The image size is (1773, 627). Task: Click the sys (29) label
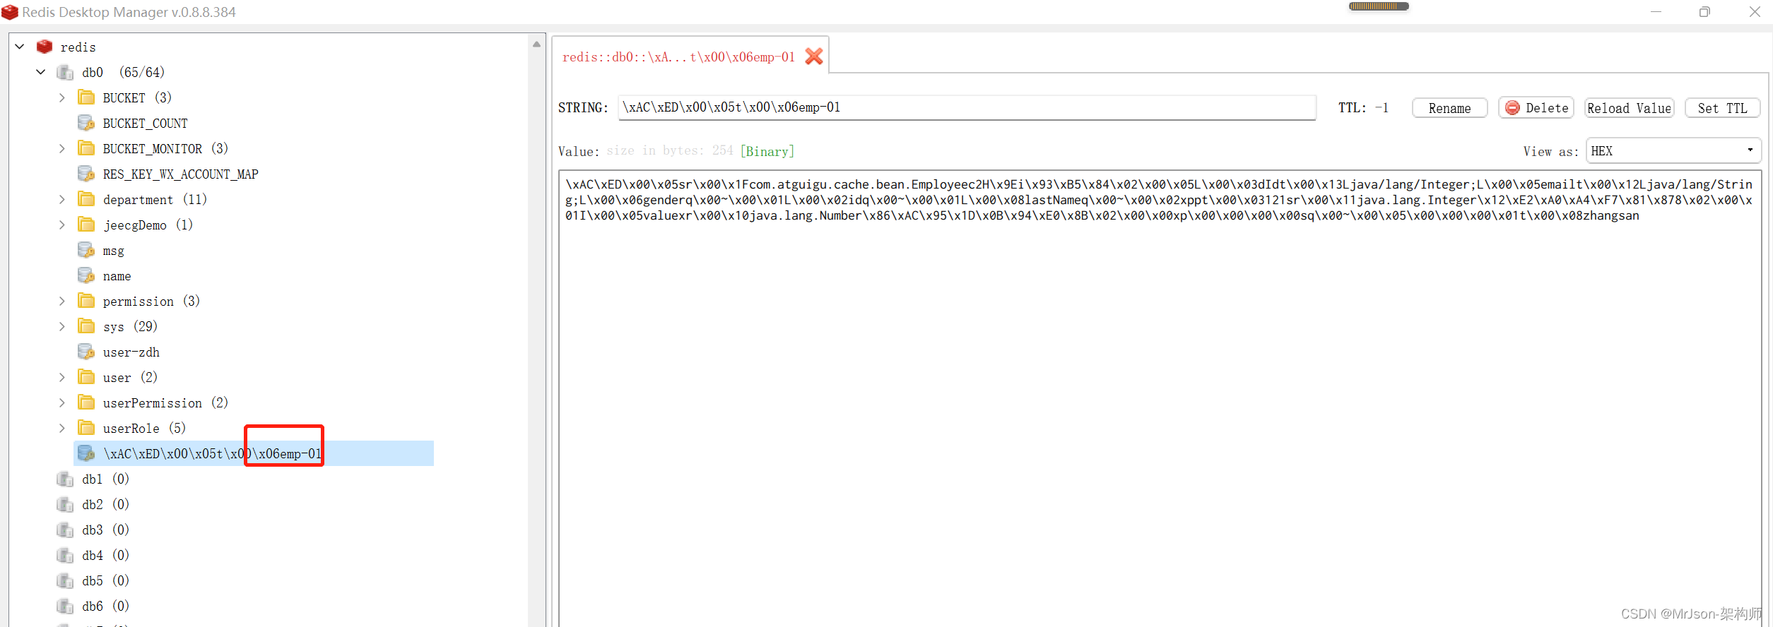coord(130,326)
